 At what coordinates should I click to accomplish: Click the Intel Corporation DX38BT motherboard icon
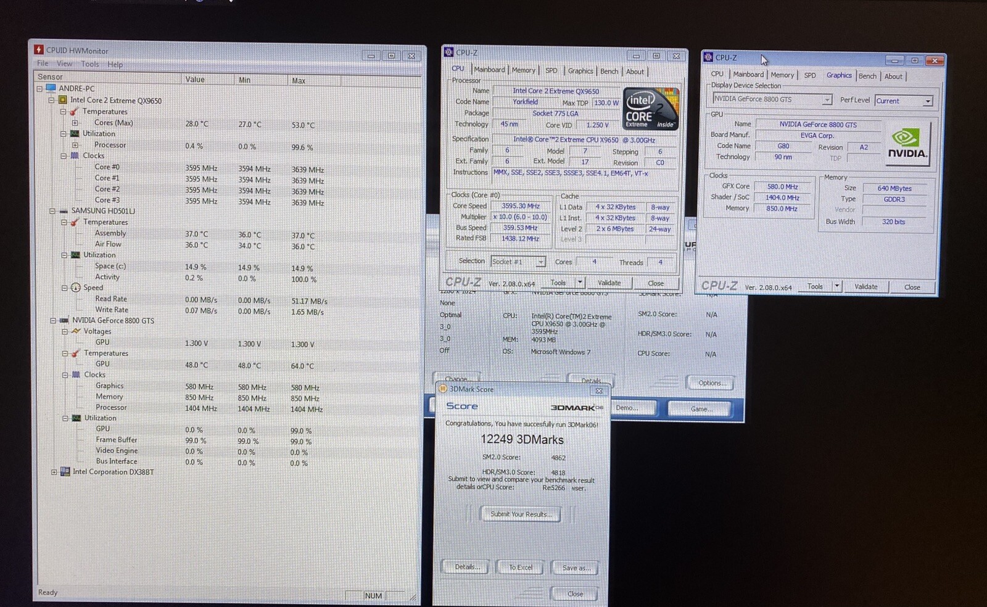[65, 472]
